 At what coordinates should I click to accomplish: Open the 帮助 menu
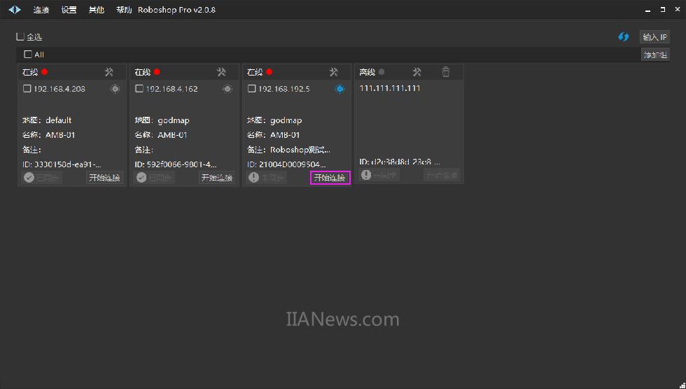124,10
